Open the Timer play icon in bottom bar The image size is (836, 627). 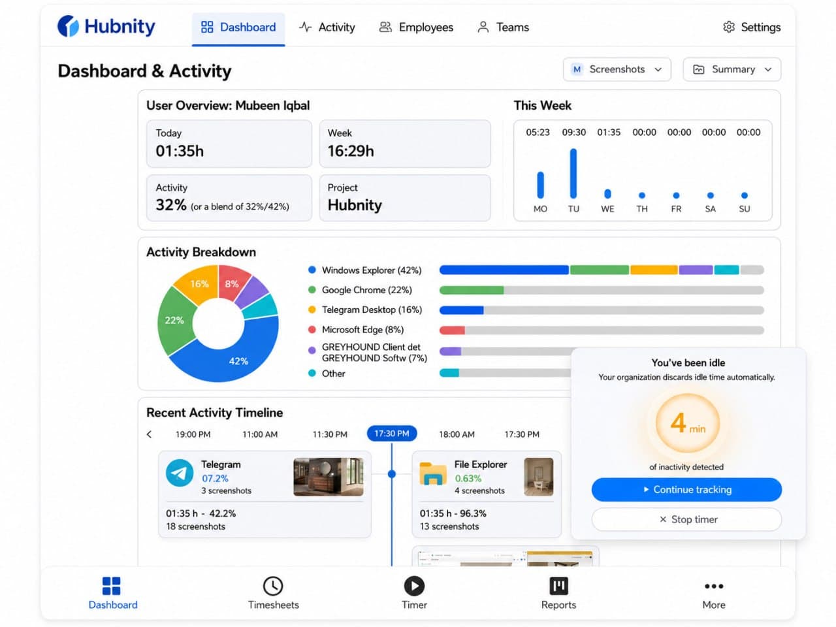pos(414,586)
